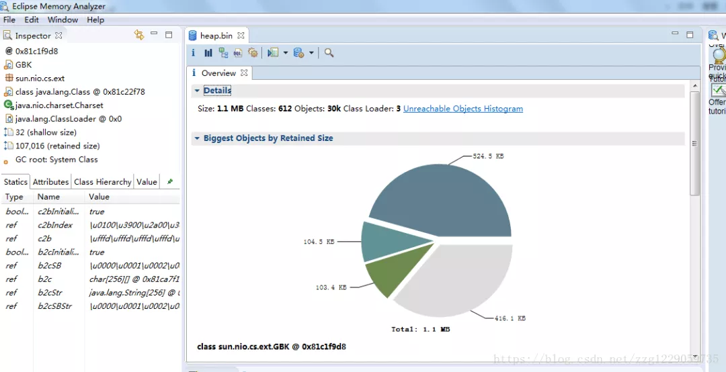Click the class icon beside GBK
The image size is (726, 372).
8,64
